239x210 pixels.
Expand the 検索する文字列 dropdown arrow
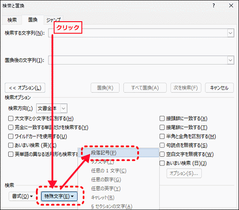[x=230, y=33]
